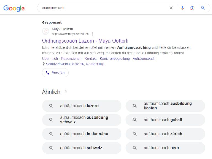
Task: Click the magnifier icon in the gehalt chip
Action: coord(135,120)
